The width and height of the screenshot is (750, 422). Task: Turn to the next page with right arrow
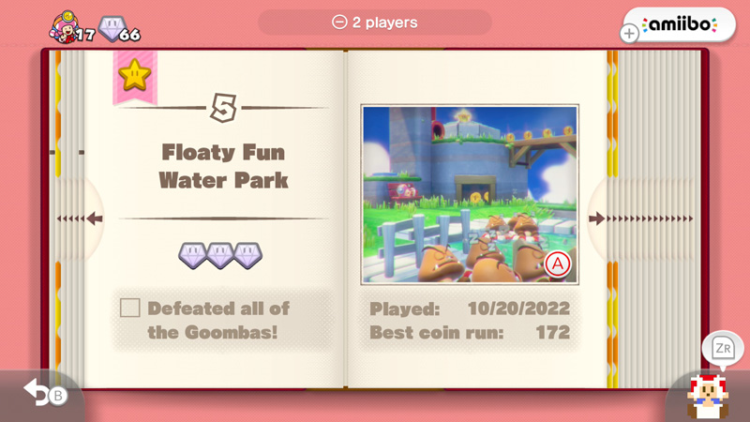(640, 219)
